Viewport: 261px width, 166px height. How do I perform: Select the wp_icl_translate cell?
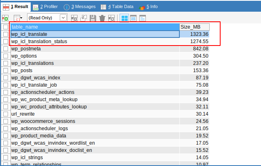coord(95,34)
